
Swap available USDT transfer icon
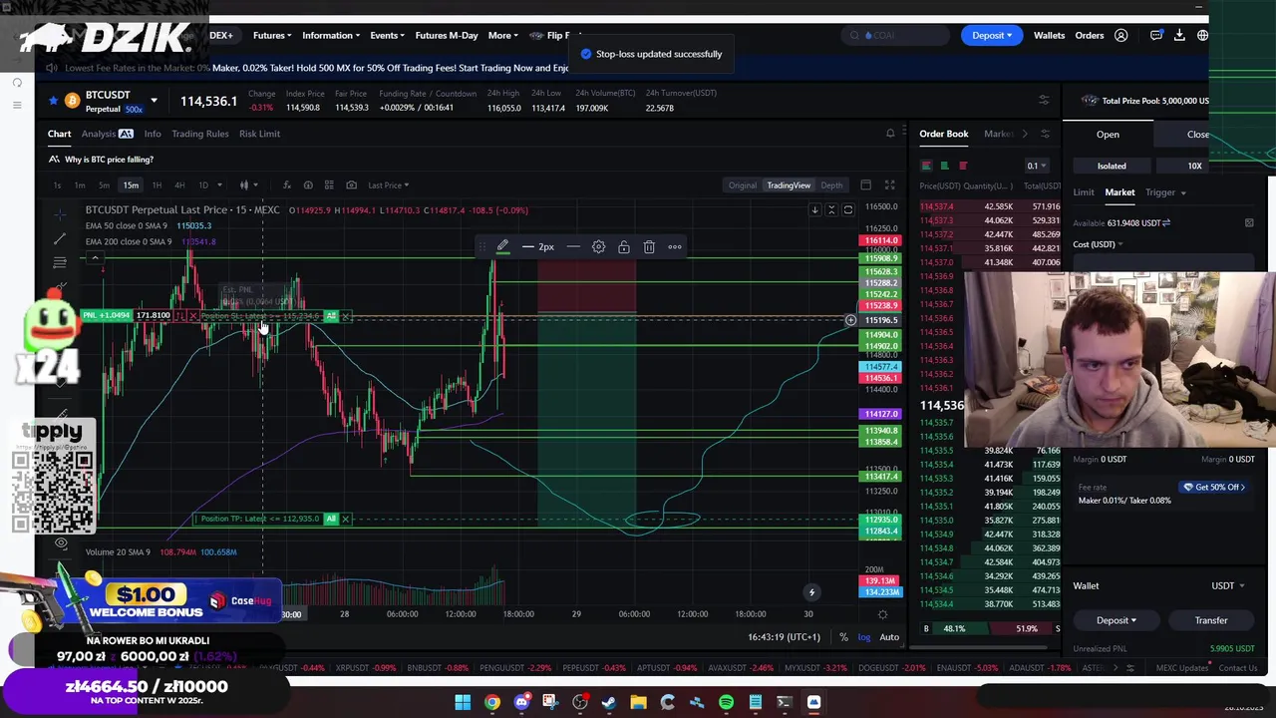pyautogui.click(x=1166, y=223)
